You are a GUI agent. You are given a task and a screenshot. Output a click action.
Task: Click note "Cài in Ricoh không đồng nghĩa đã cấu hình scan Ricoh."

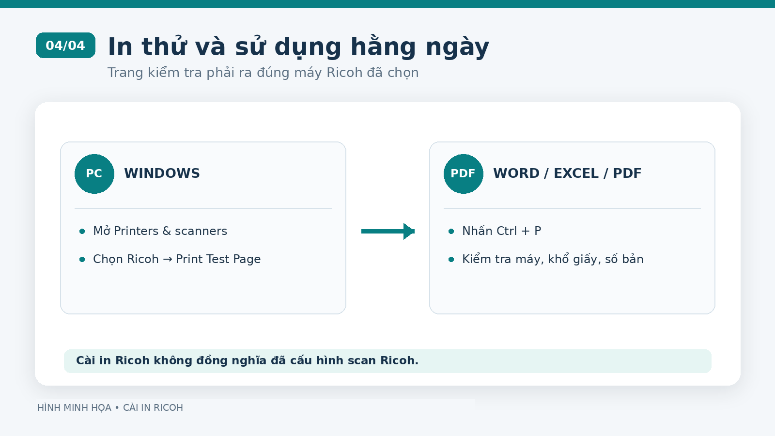coord(247,360)
